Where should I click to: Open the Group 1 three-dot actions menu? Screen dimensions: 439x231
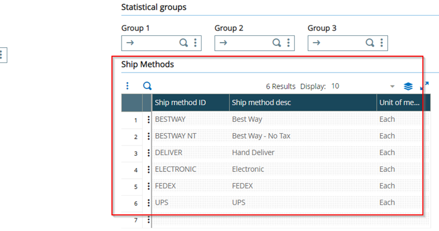[x=195, y=43]
